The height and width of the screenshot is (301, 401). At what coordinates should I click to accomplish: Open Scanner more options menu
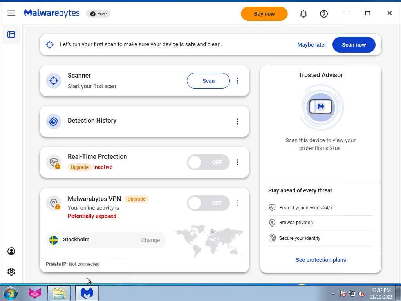[x=237, y=81]
